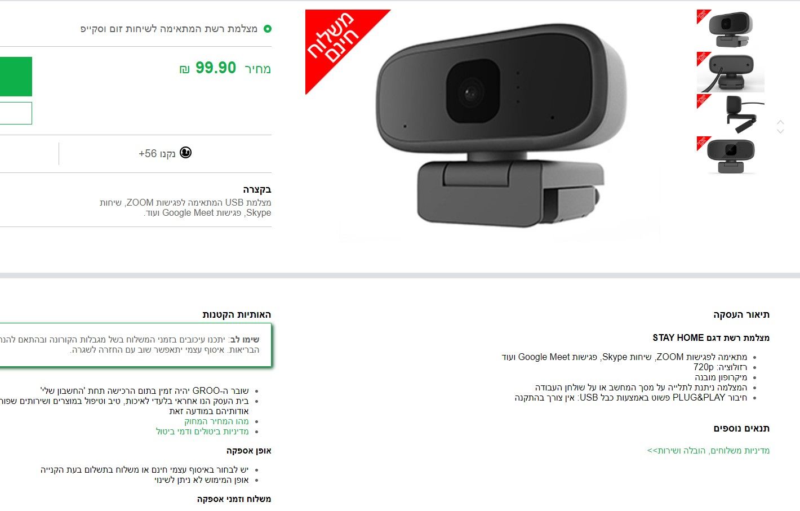Select the first webcam thumbnail
Screen dimensions: 800x511
pyautogui.click(x=730, y=29)
